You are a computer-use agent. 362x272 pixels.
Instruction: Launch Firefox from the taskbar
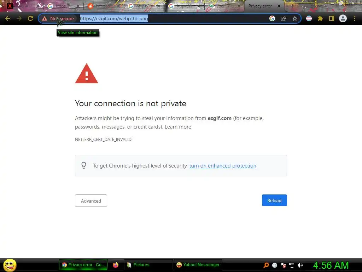[116, 265]
